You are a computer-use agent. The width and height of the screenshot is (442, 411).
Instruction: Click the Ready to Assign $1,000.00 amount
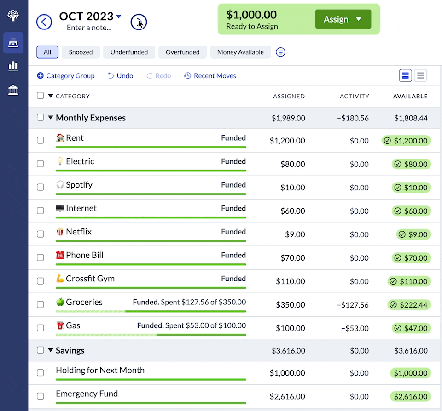[251, 15]
